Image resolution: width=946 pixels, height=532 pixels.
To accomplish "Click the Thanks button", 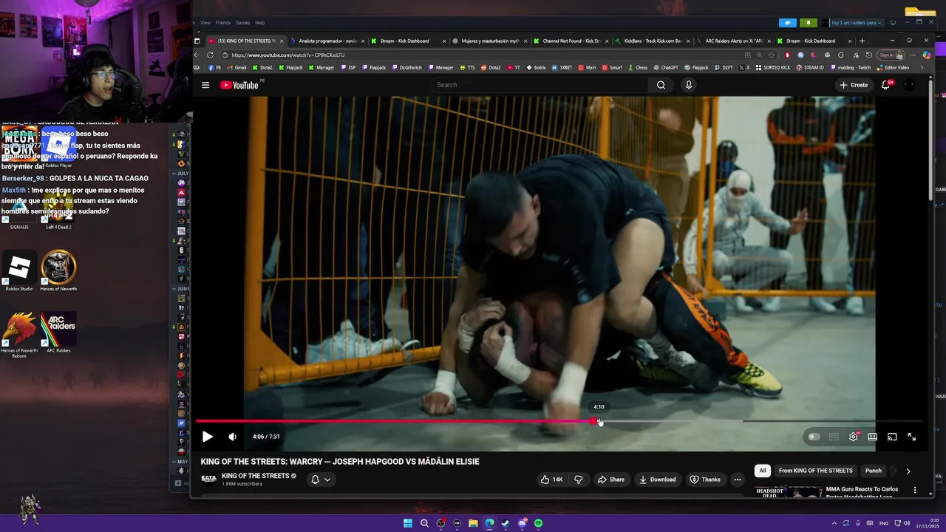I will click(x=705, y=480).
